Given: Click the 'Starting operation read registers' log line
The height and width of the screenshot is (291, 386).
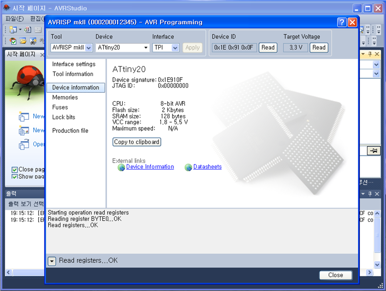Looking at the screenshot, I should (88, 213).
